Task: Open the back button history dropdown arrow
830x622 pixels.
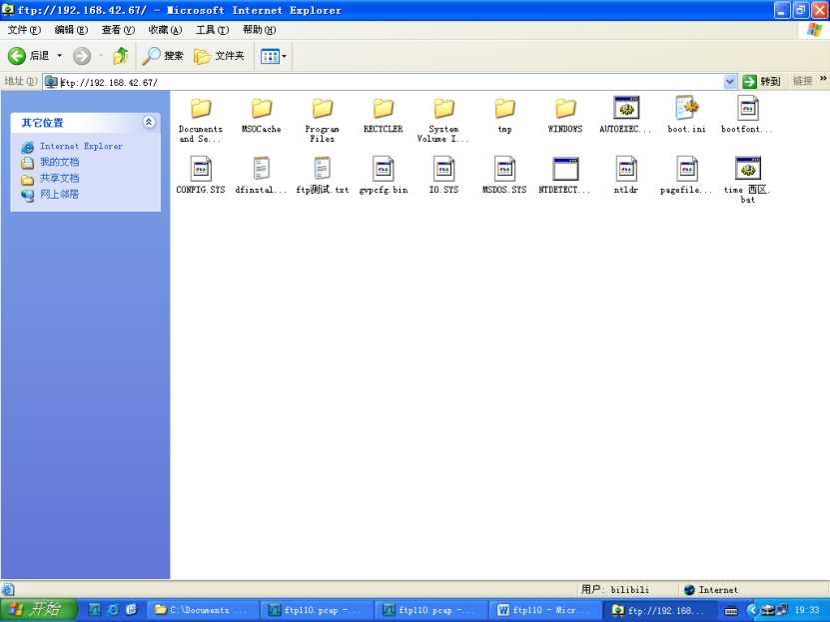Action: coord(59,56)
